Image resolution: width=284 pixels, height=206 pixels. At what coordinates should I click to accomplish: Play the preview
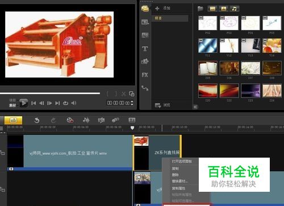(x=24, y=103)
